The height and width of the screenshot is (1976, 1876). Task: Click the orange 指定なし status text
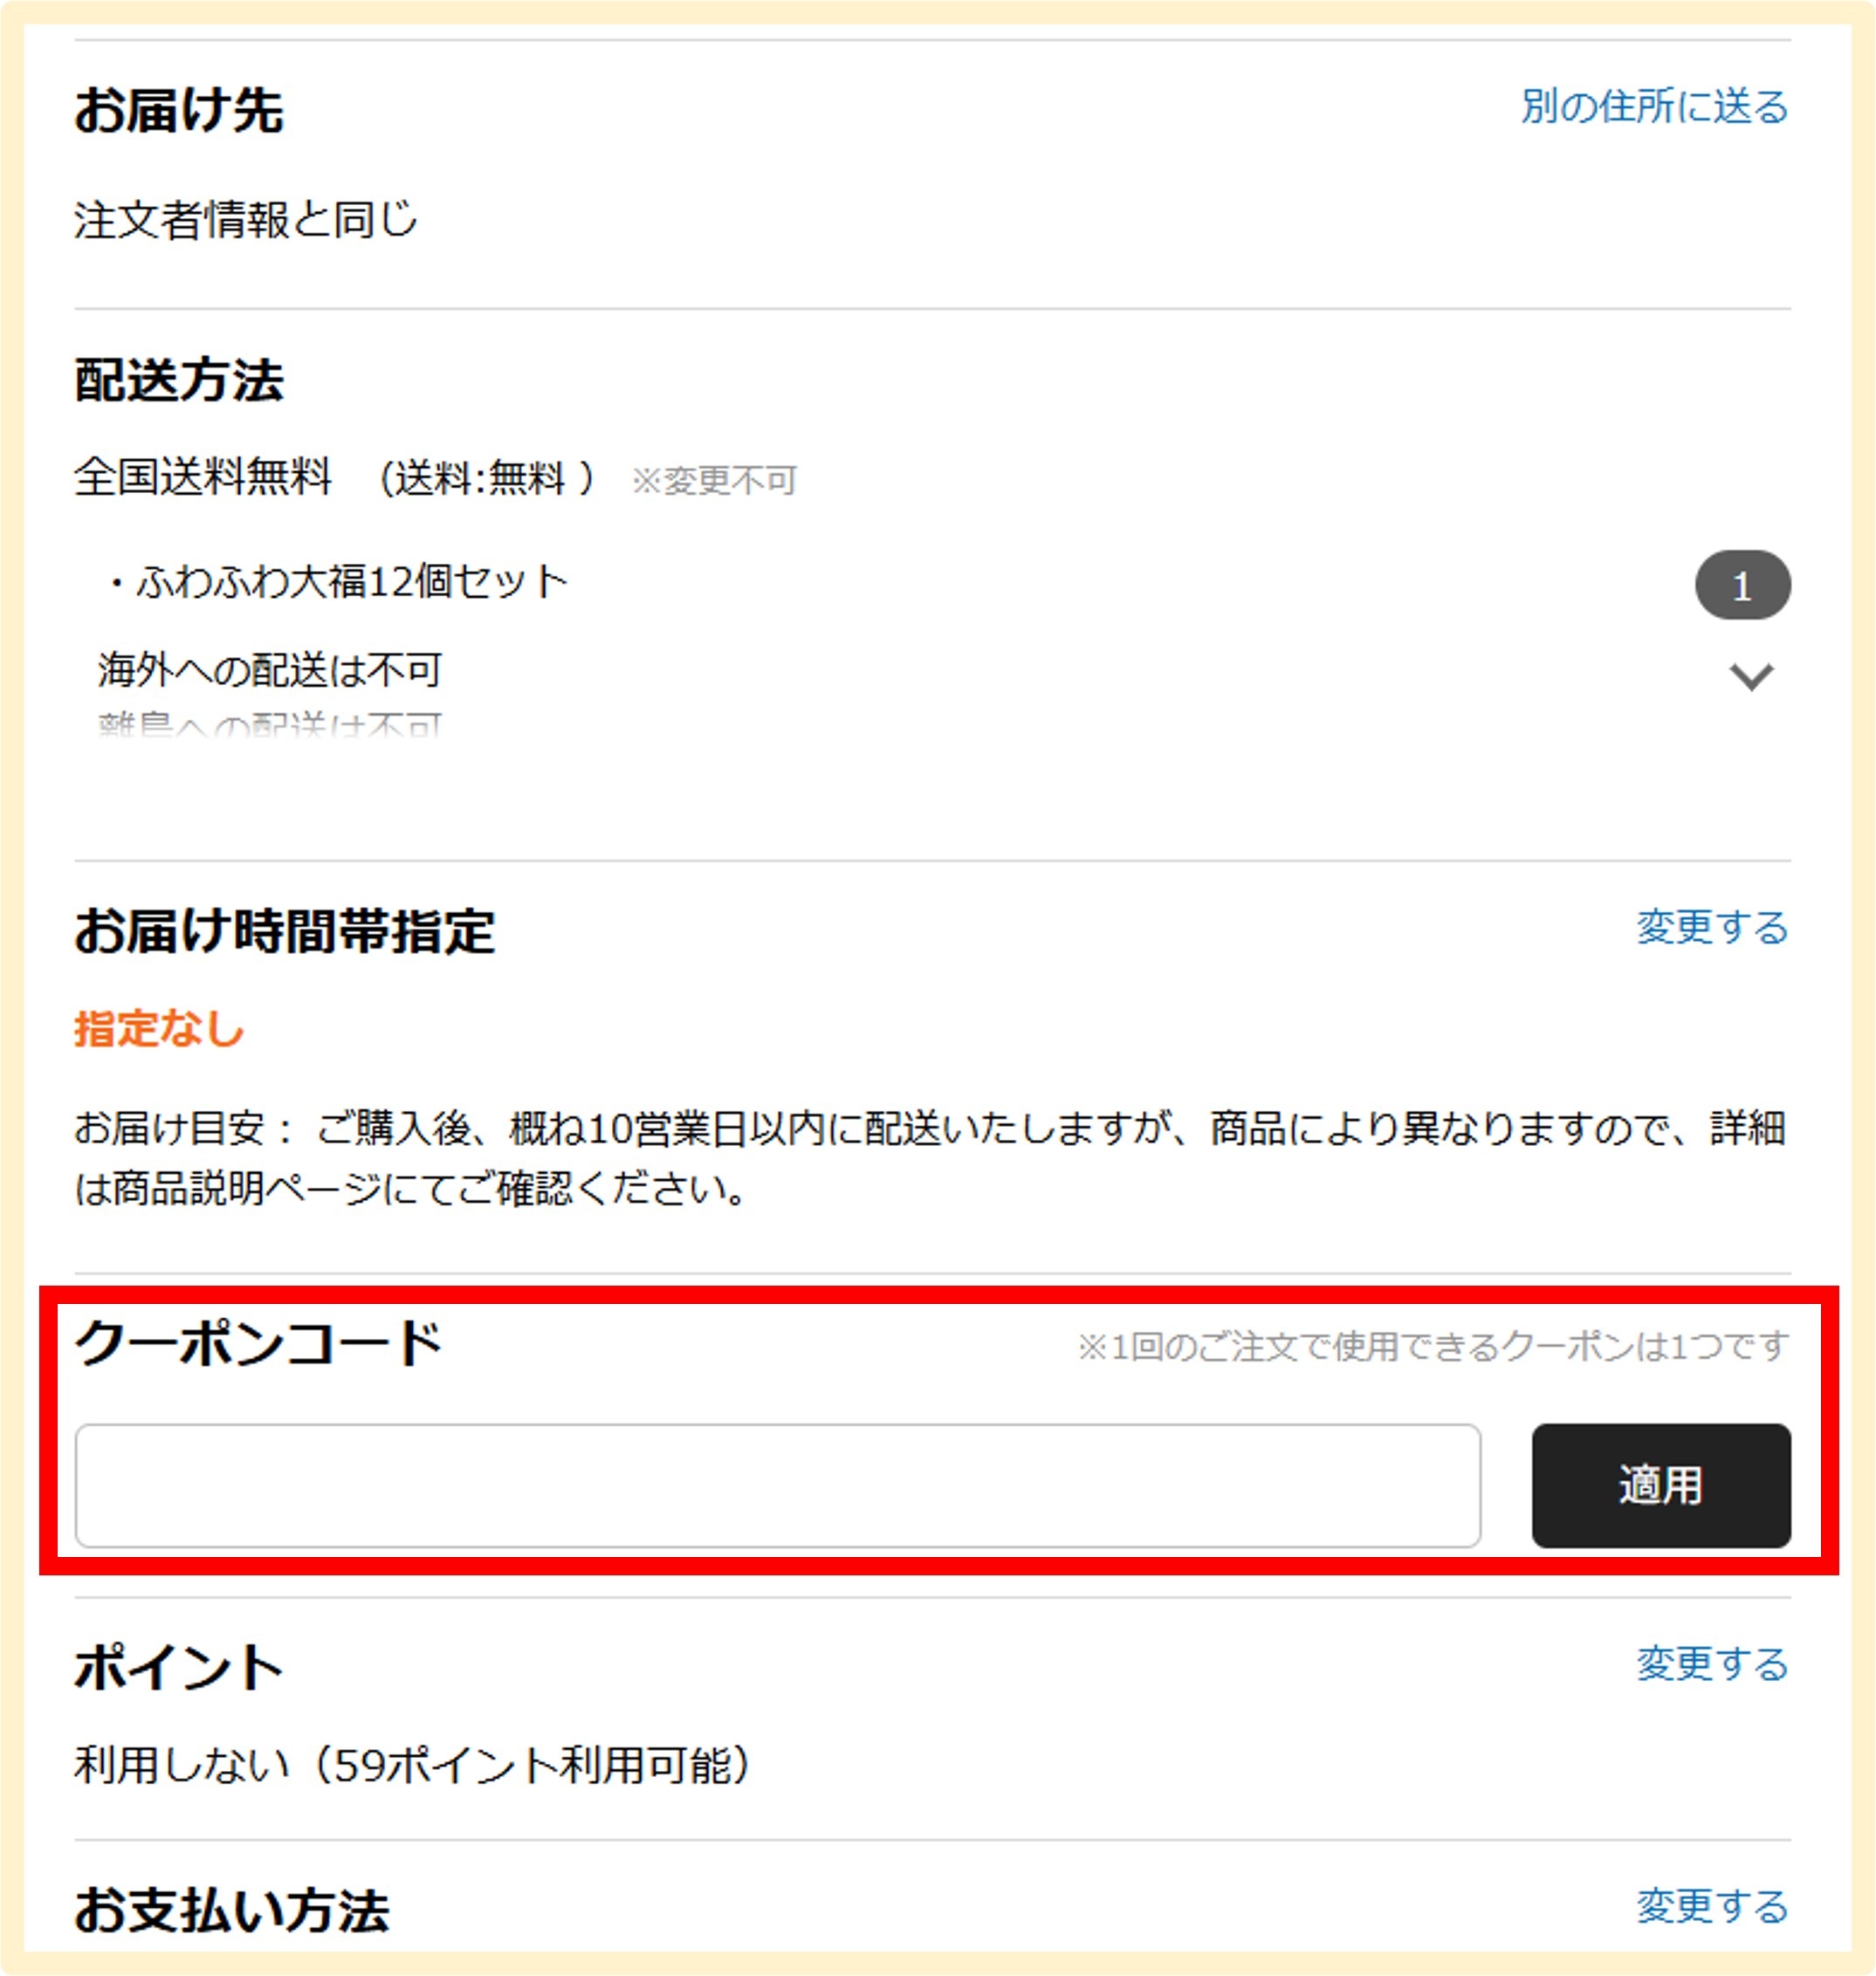(x=159, y=1029)
